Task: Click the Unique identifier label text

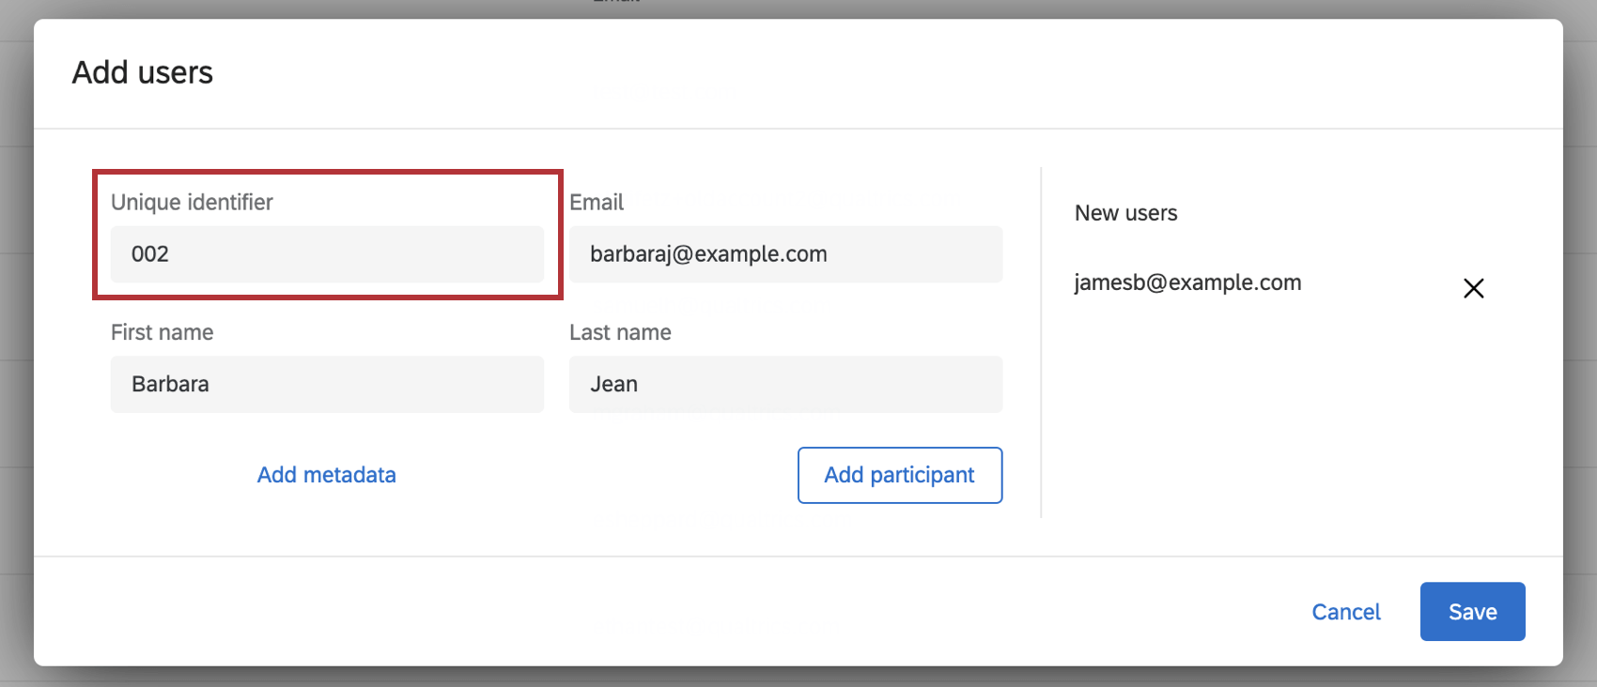Action: (x=192, y=203)
